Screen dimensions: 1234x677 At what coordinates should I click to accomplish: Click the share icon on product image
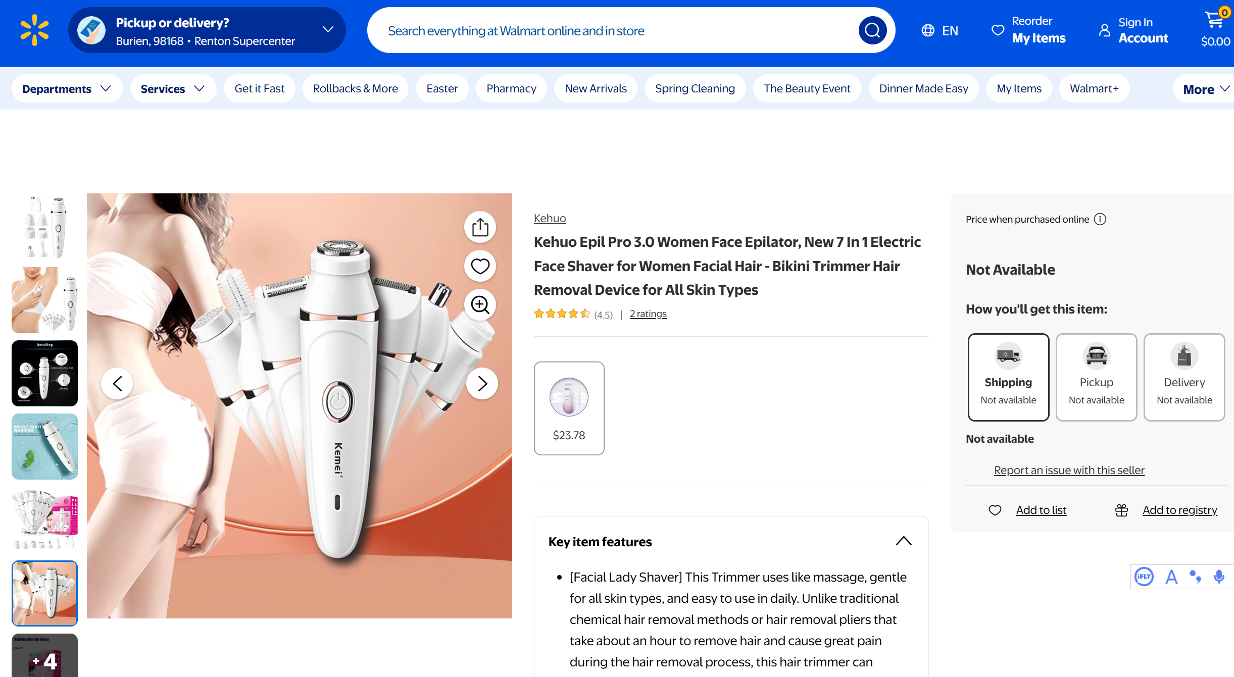pos(480,227)
